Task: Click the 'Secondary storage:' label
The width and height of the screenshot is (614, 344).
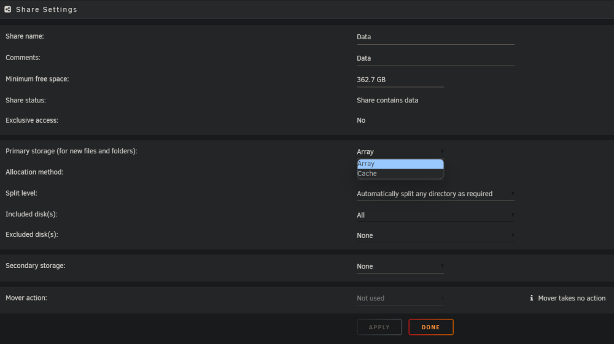Action: (x=35, y=266)
